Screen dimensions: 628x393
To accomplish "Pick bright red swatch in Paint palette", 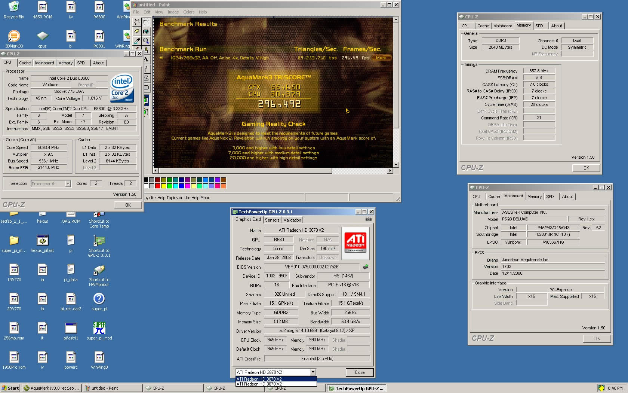I will (x=158, y=186).
